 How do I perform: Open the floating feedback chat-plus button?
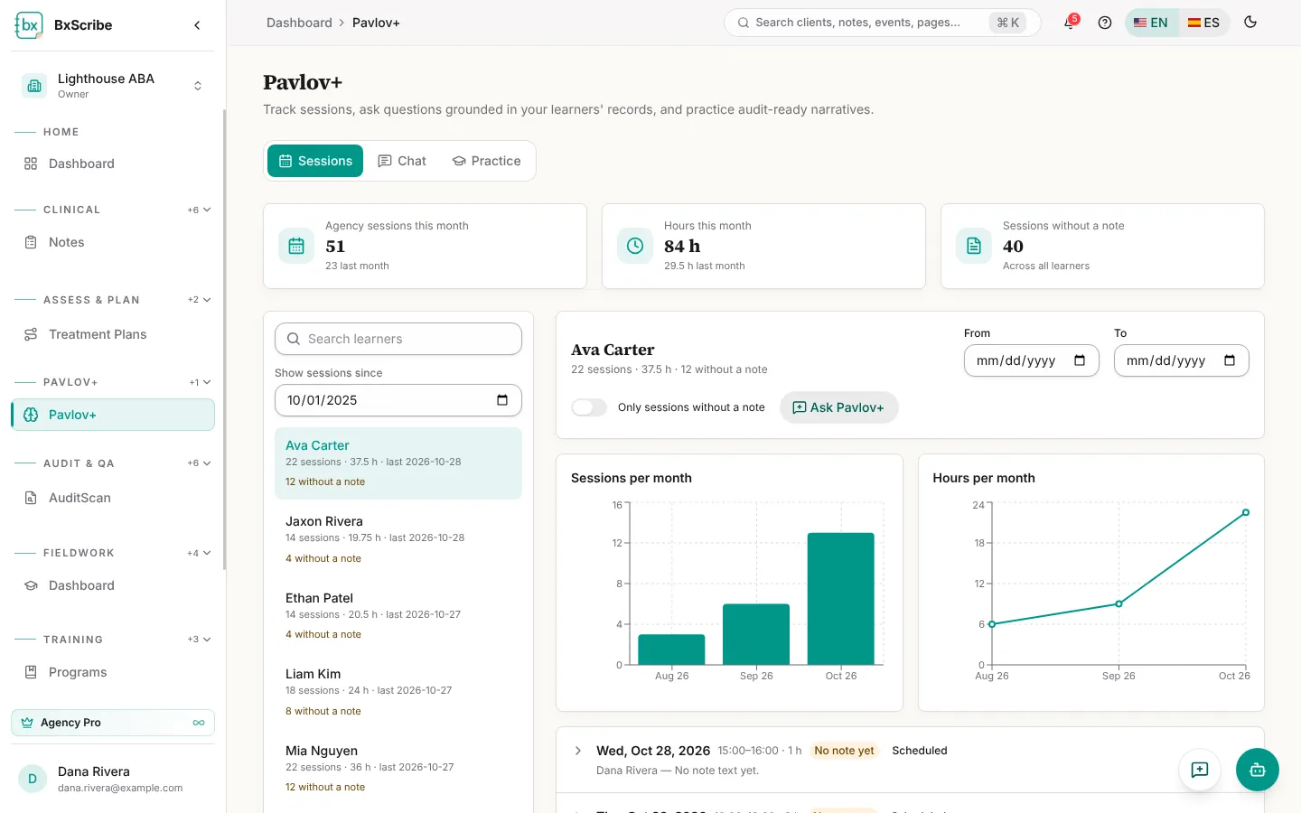(1200, 770)
